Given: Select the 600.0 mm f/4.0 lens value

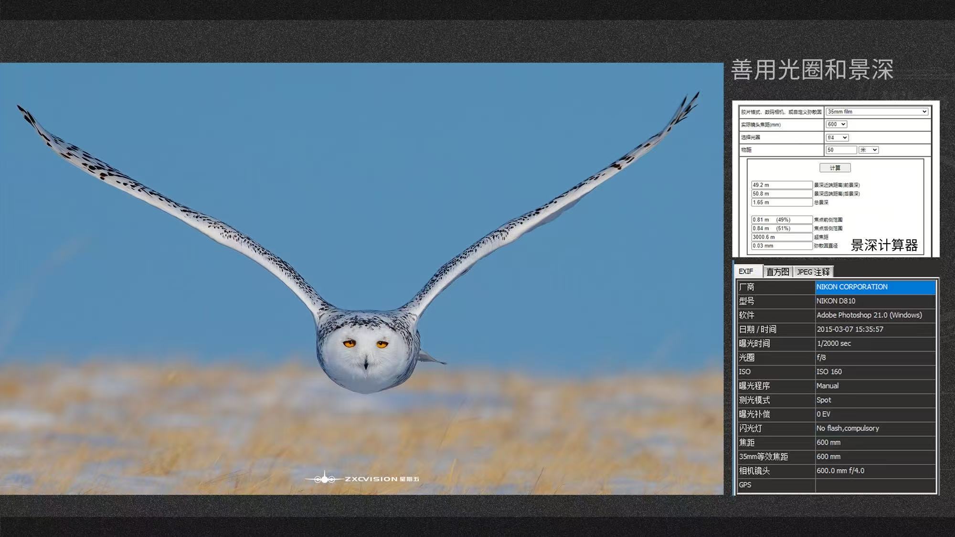Looking at the screenshot, I should pyautogui.click(x=875, y=471).
